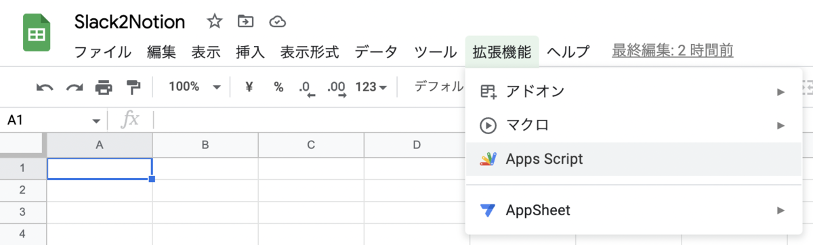Select column B header
Image resolution: width=813 pixels, height=245 pixels.
(205, 145)
